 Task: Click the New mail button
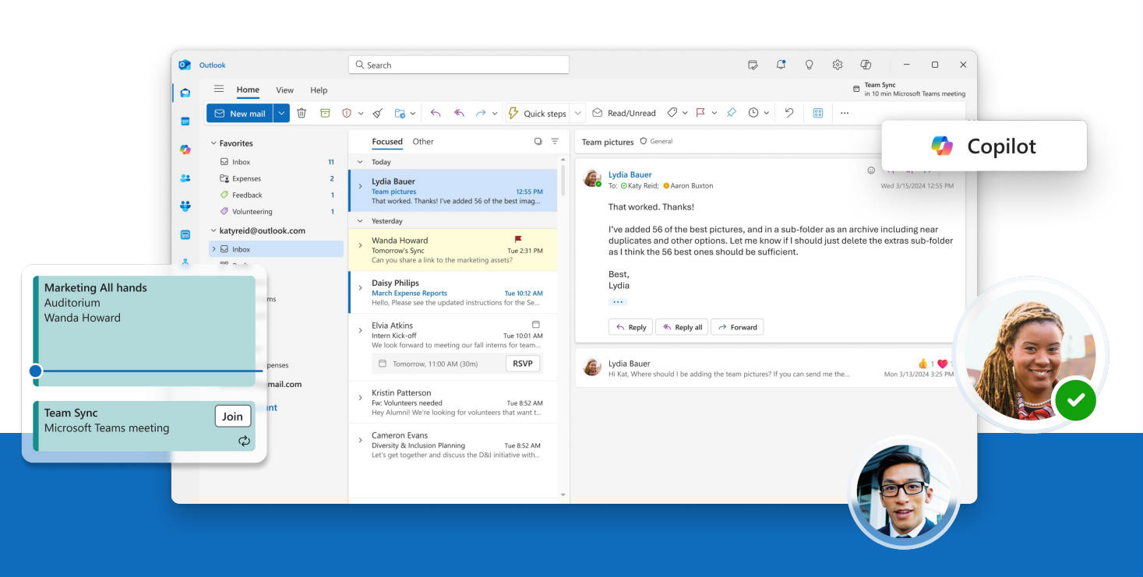pyautogui.click(x=240, y=113)
